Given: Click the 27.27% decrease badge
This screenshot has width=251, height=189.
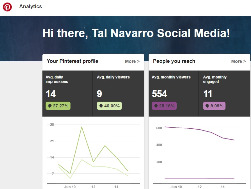Looking at the screenshot, I should (x=58, y=106).
